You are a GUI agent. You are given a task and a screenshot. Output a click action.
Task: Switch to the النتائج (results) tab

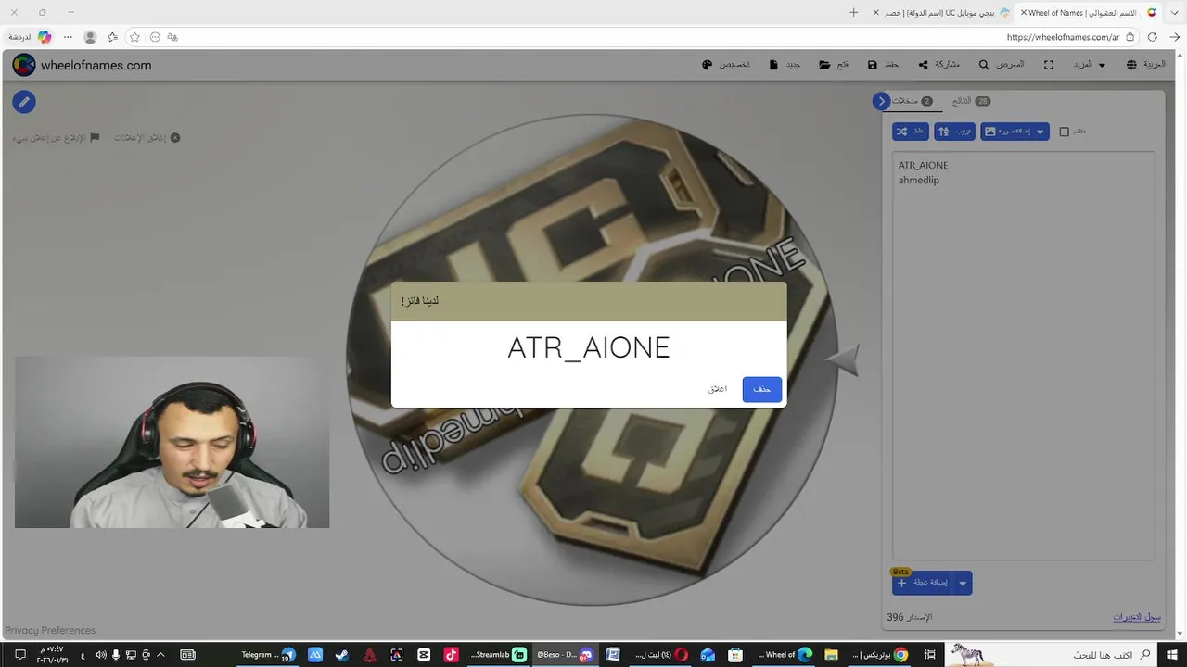[x=971, y=101]
